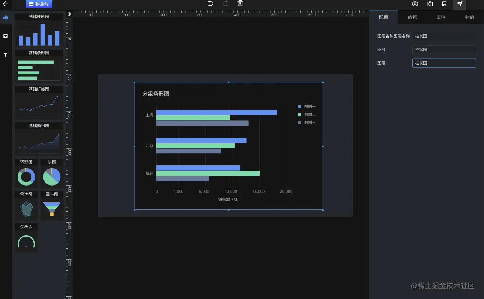
Task: Click the camera screenshot icon
Action: (430, 4)
